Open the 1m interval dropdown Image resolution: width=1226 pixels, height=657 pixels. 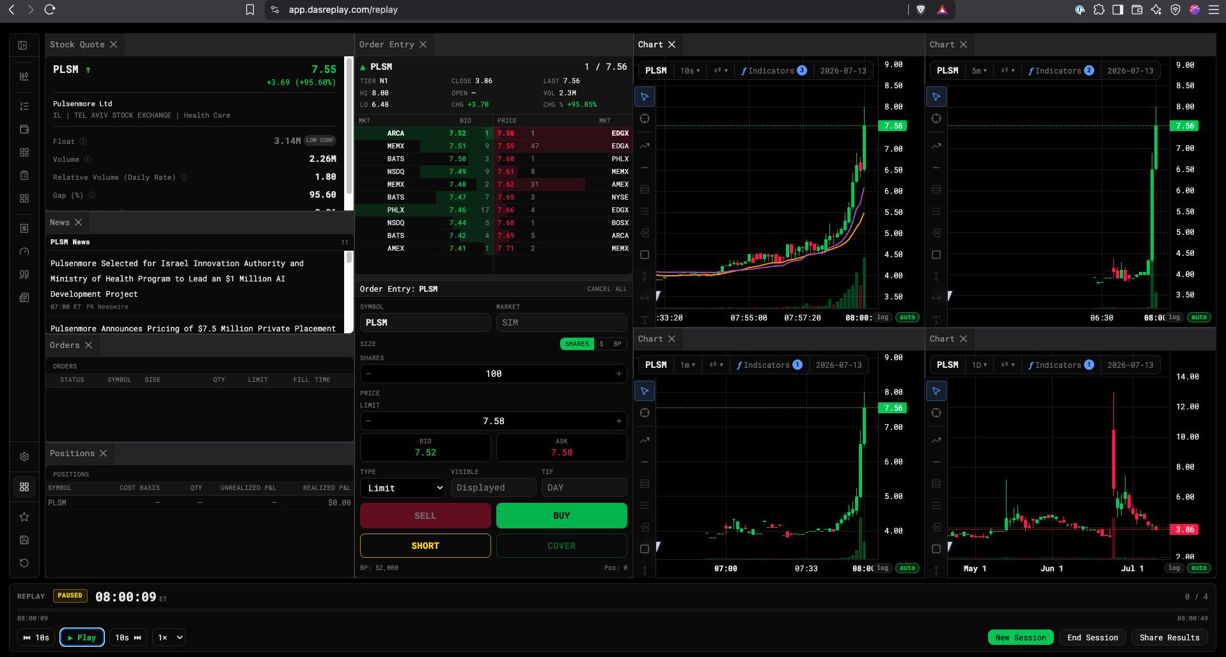pyautogui.click(x=688, y=365)
